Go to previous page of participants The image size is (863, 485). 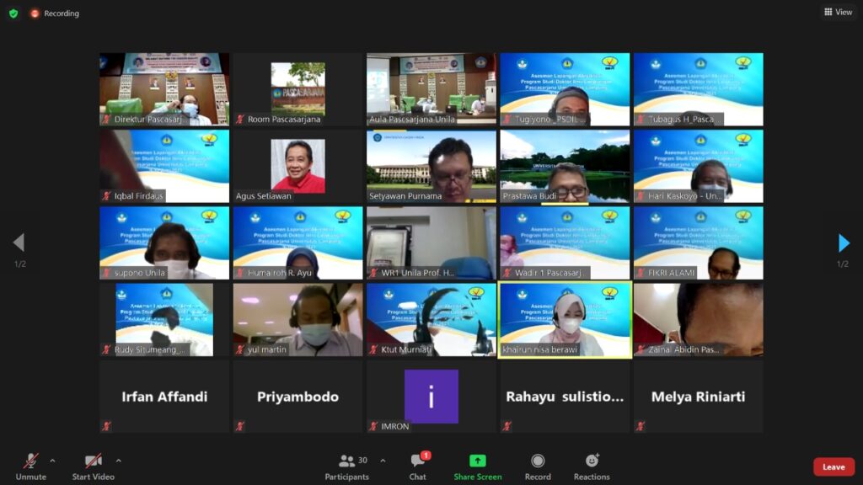tap(19, 243)
